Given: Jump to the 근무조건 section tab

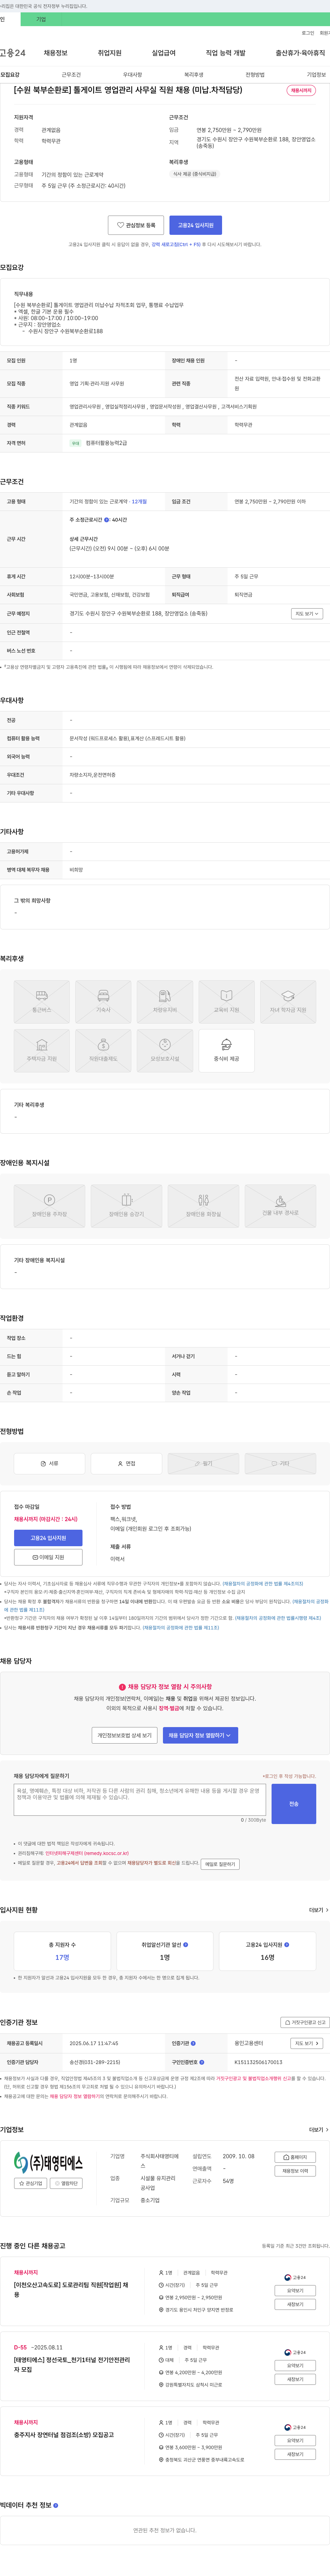Looking at the screenshot, I should pos(71,75).
